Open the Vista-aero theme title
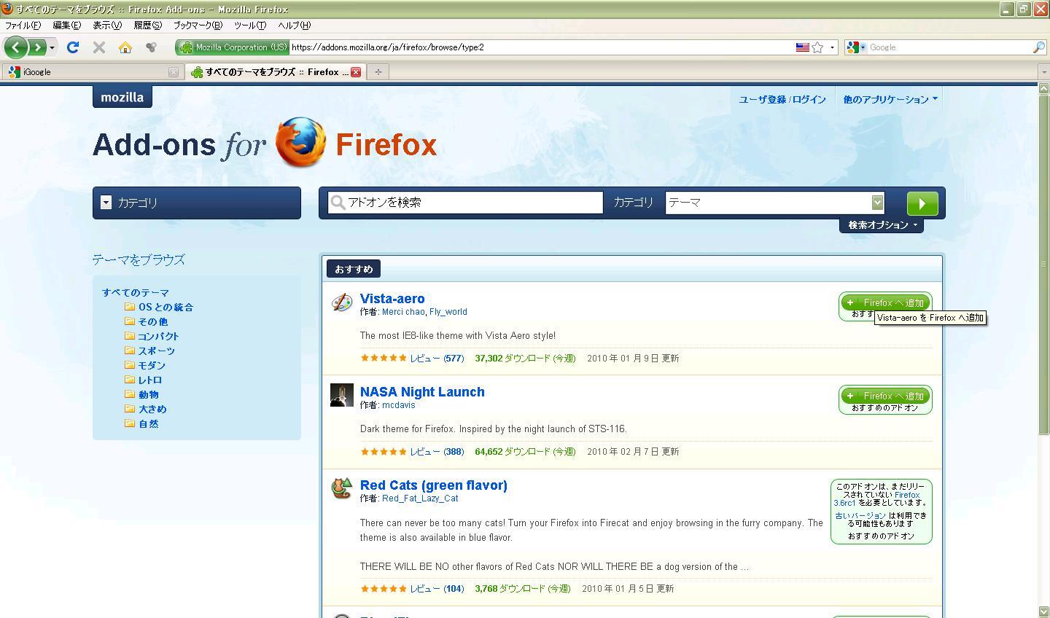 click(392, 298)
